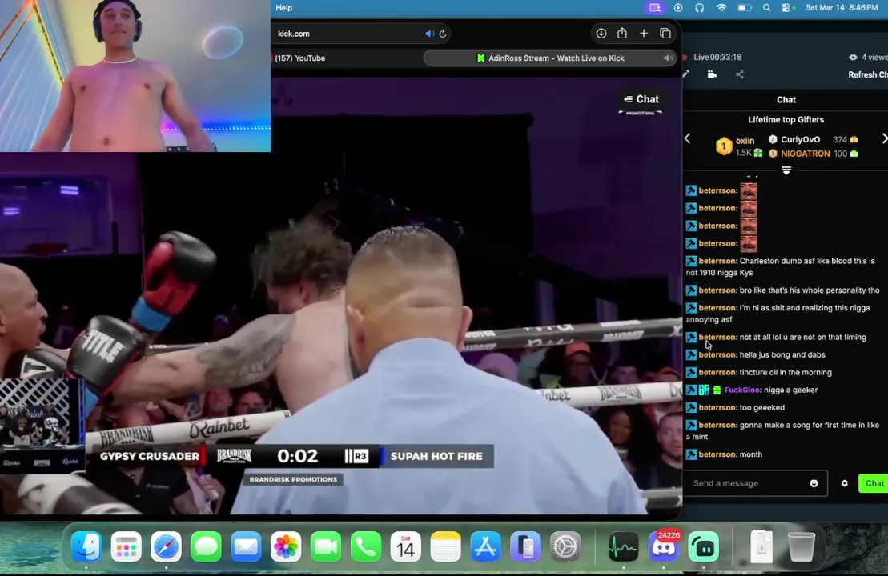Select the Chat header tab
Screen dimensions: 888x576
[786, 99]
